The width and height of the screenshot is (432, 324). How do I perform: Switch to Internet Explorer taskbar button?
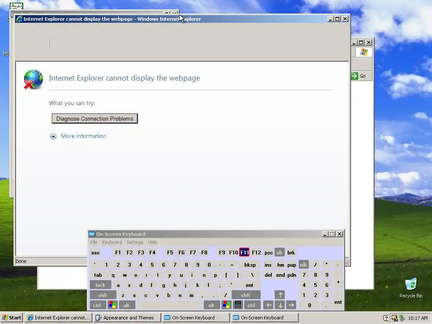(59, 318)
